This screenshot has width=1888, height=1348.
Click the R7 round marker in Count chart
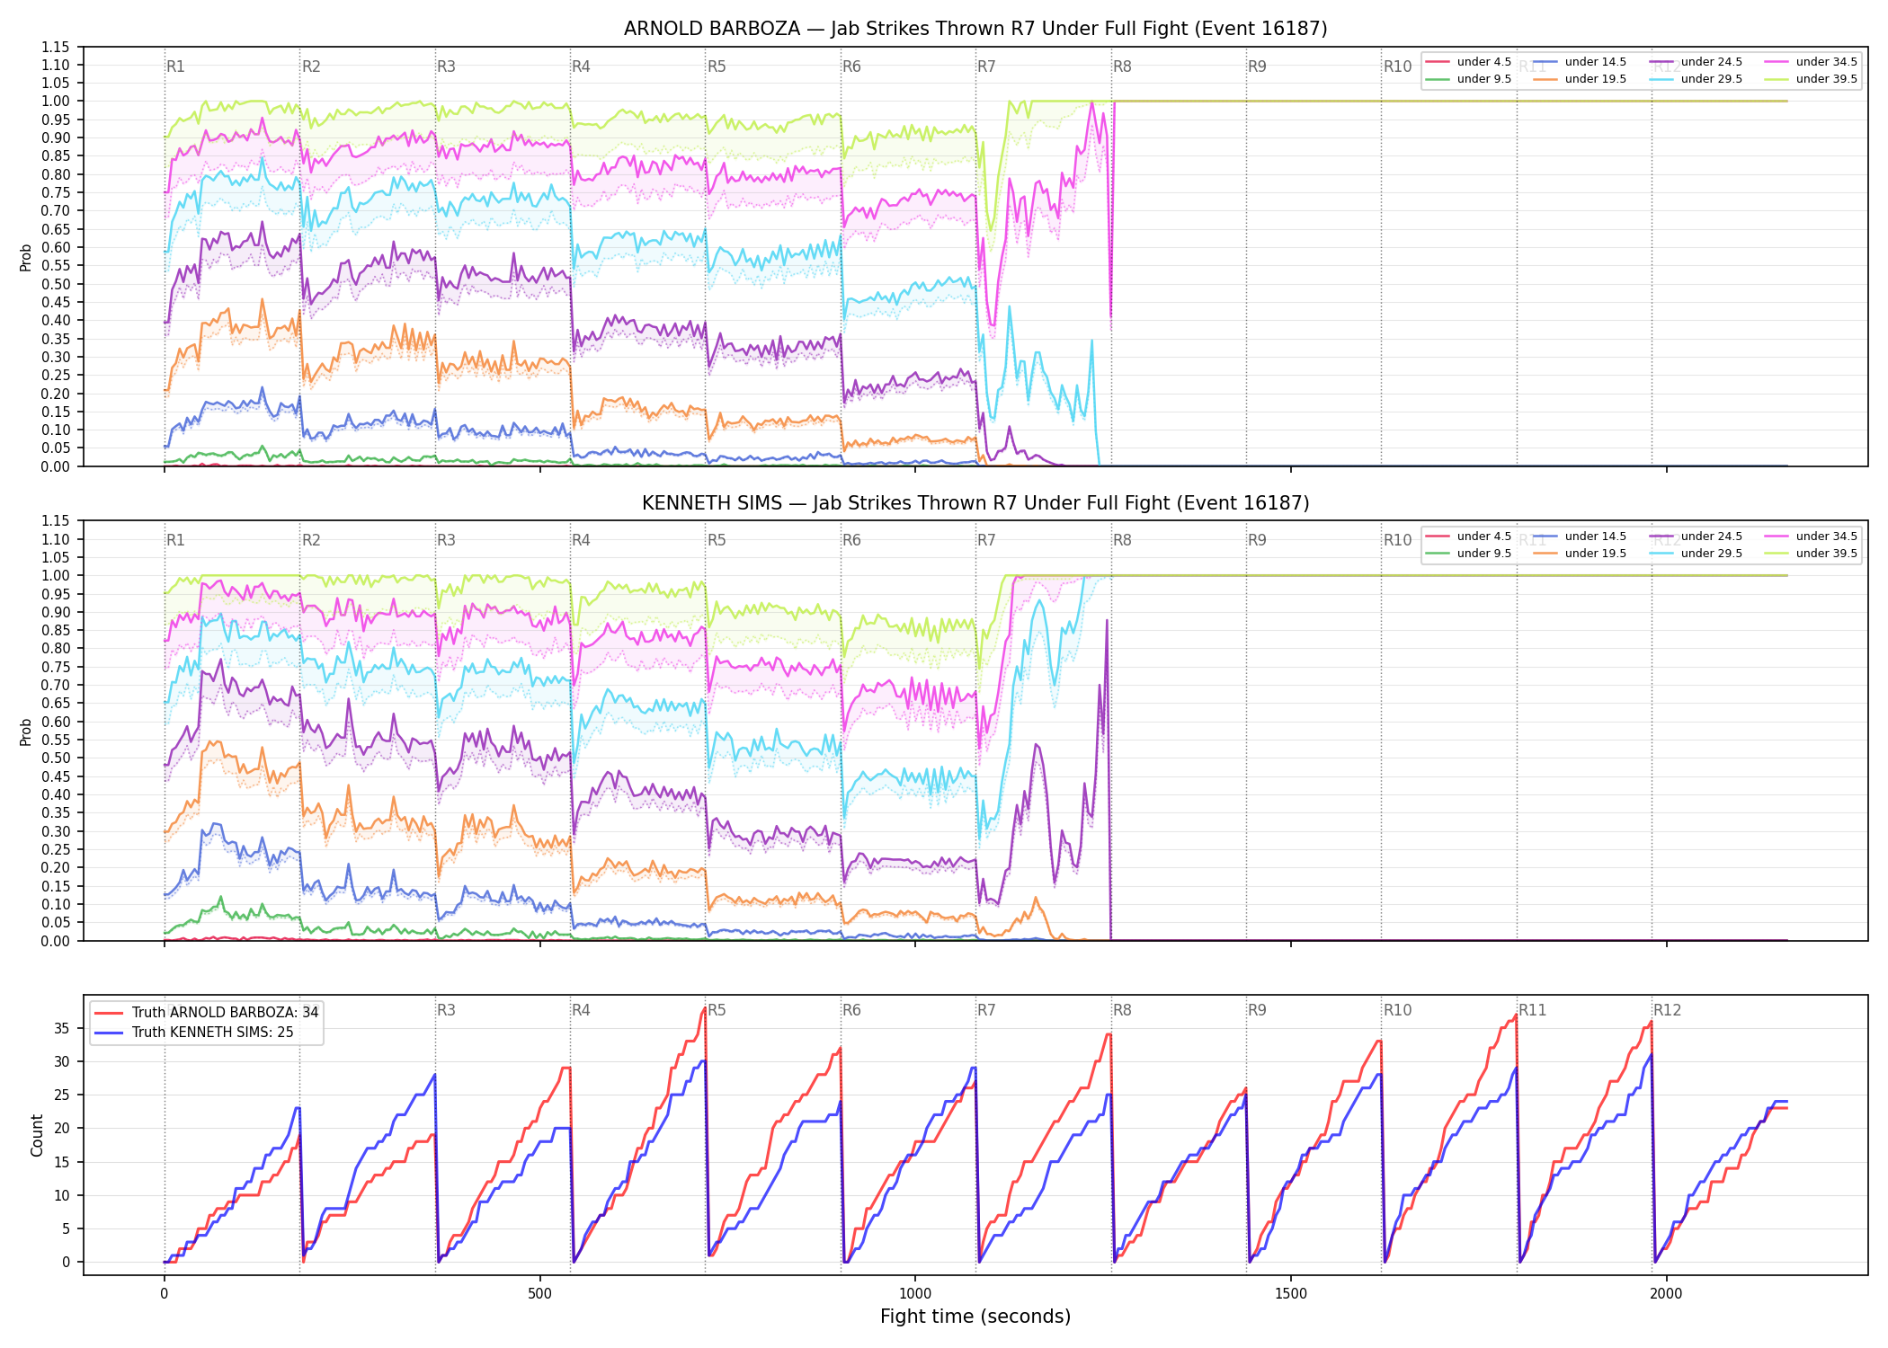pyautogui.click(x=986, y=1010)
